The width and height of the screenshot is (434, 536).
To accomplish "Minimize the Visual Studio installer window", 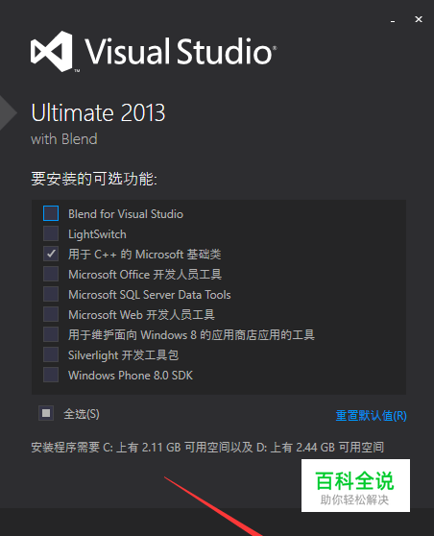I will click(x=393, y=20).
